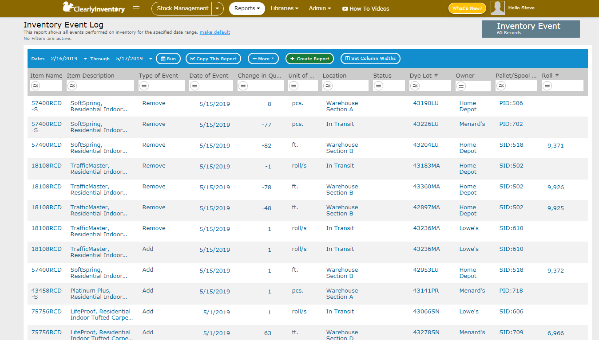This screenshot has width=599, height=340.
Task: Click dye lot 43190LU cell
Action: 426,103
